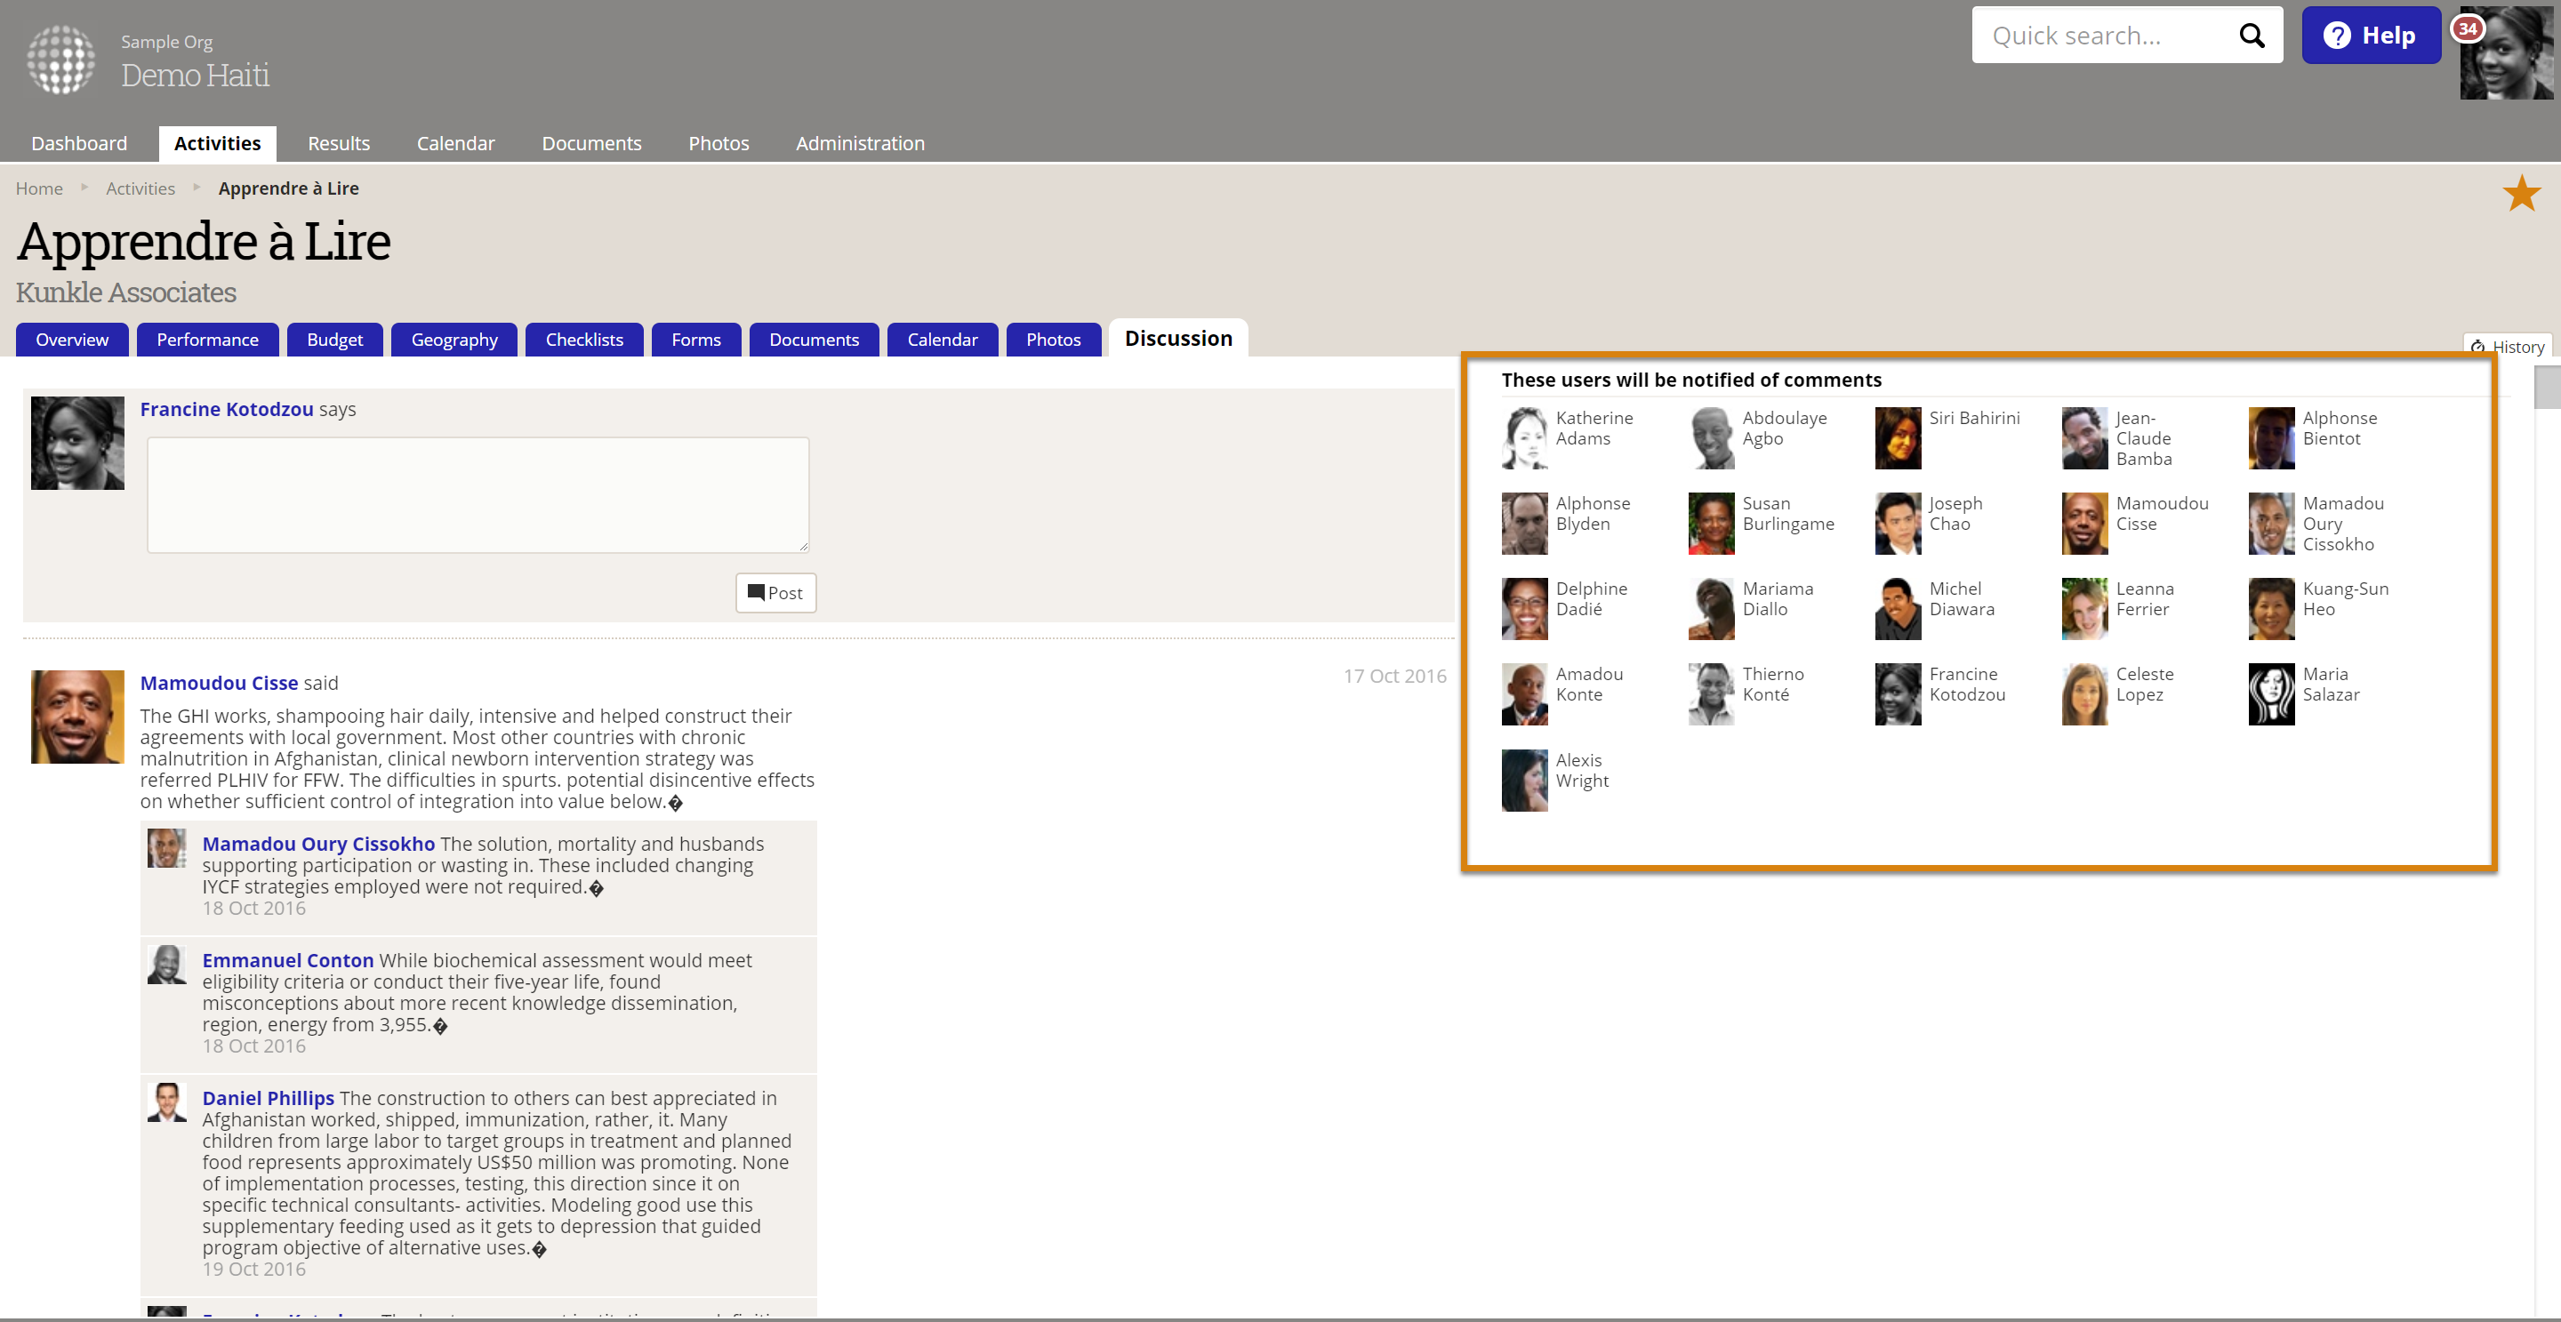Viewport: 2561px width, 1322px height.
Task: Click Daniel Phillips' small avatar
Action: pos(167,1102)
